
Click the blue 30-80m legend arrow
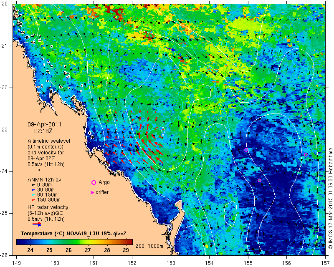pos(33,190)
